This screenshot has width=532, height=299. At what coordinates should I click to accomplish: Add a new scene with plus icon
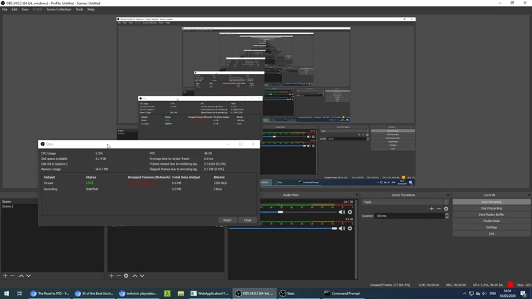[x=5, y=275]
